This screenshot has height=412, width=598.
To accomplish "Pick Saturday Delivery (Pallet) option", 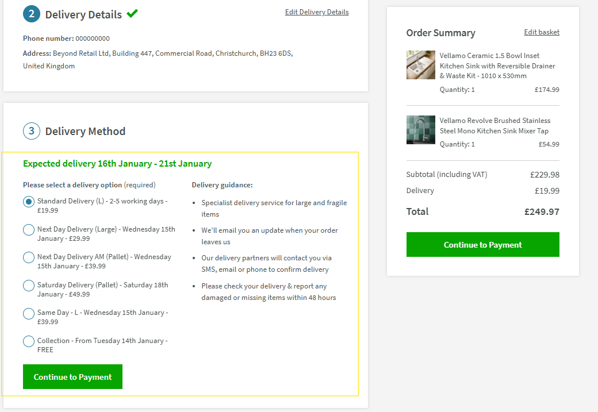I will (29, 286).
